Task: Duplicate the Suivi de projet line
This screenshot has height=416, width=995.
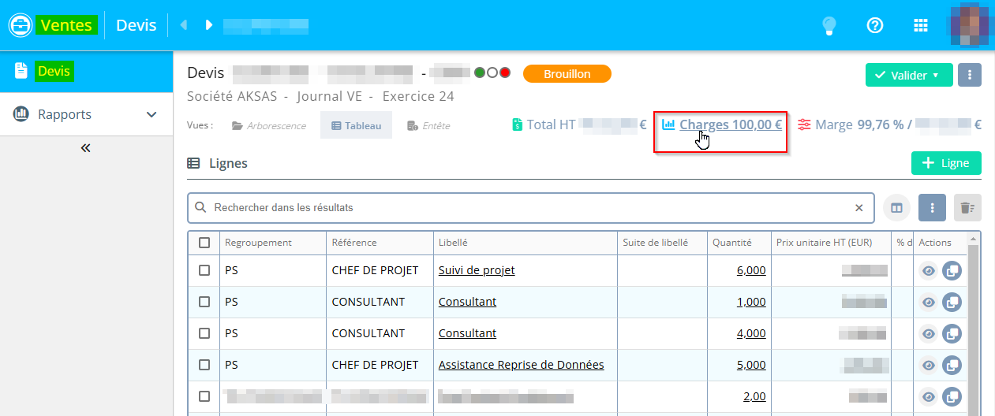Action: tap(952, 270)
